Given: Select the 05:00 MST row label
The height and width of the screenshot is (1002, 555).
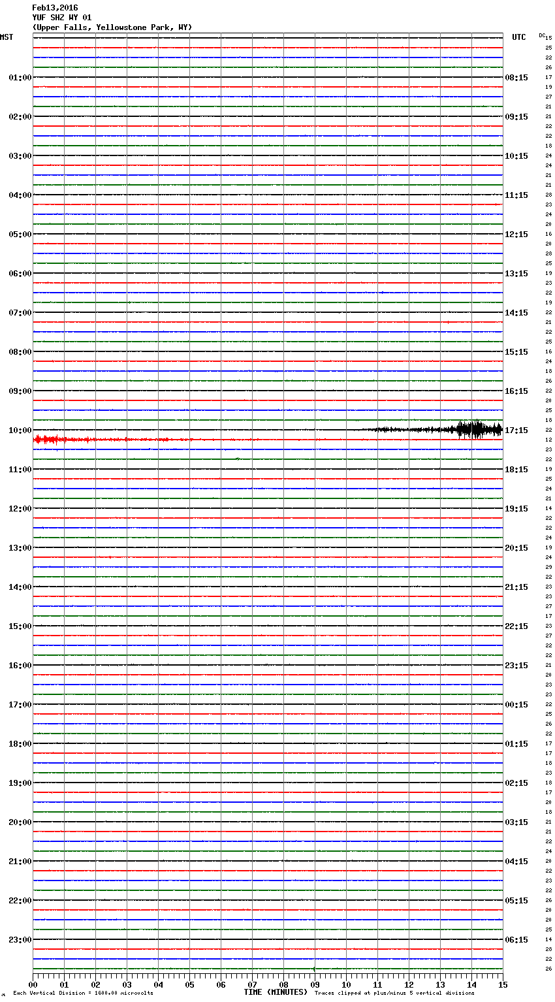Looking at the screenshot, I should click(20, 234).
